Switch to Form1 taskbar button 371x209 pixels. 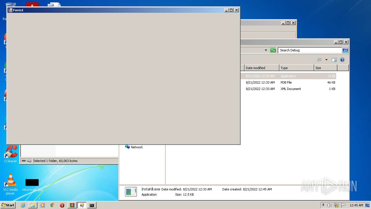tap(82, 205)
